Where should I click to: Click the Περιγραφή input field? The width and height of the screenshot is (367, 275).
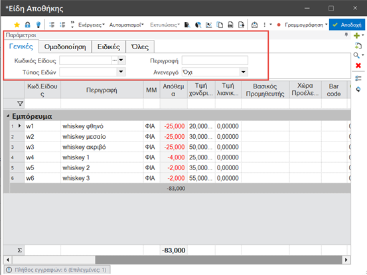pyautogui.click(x=215, y=60)
